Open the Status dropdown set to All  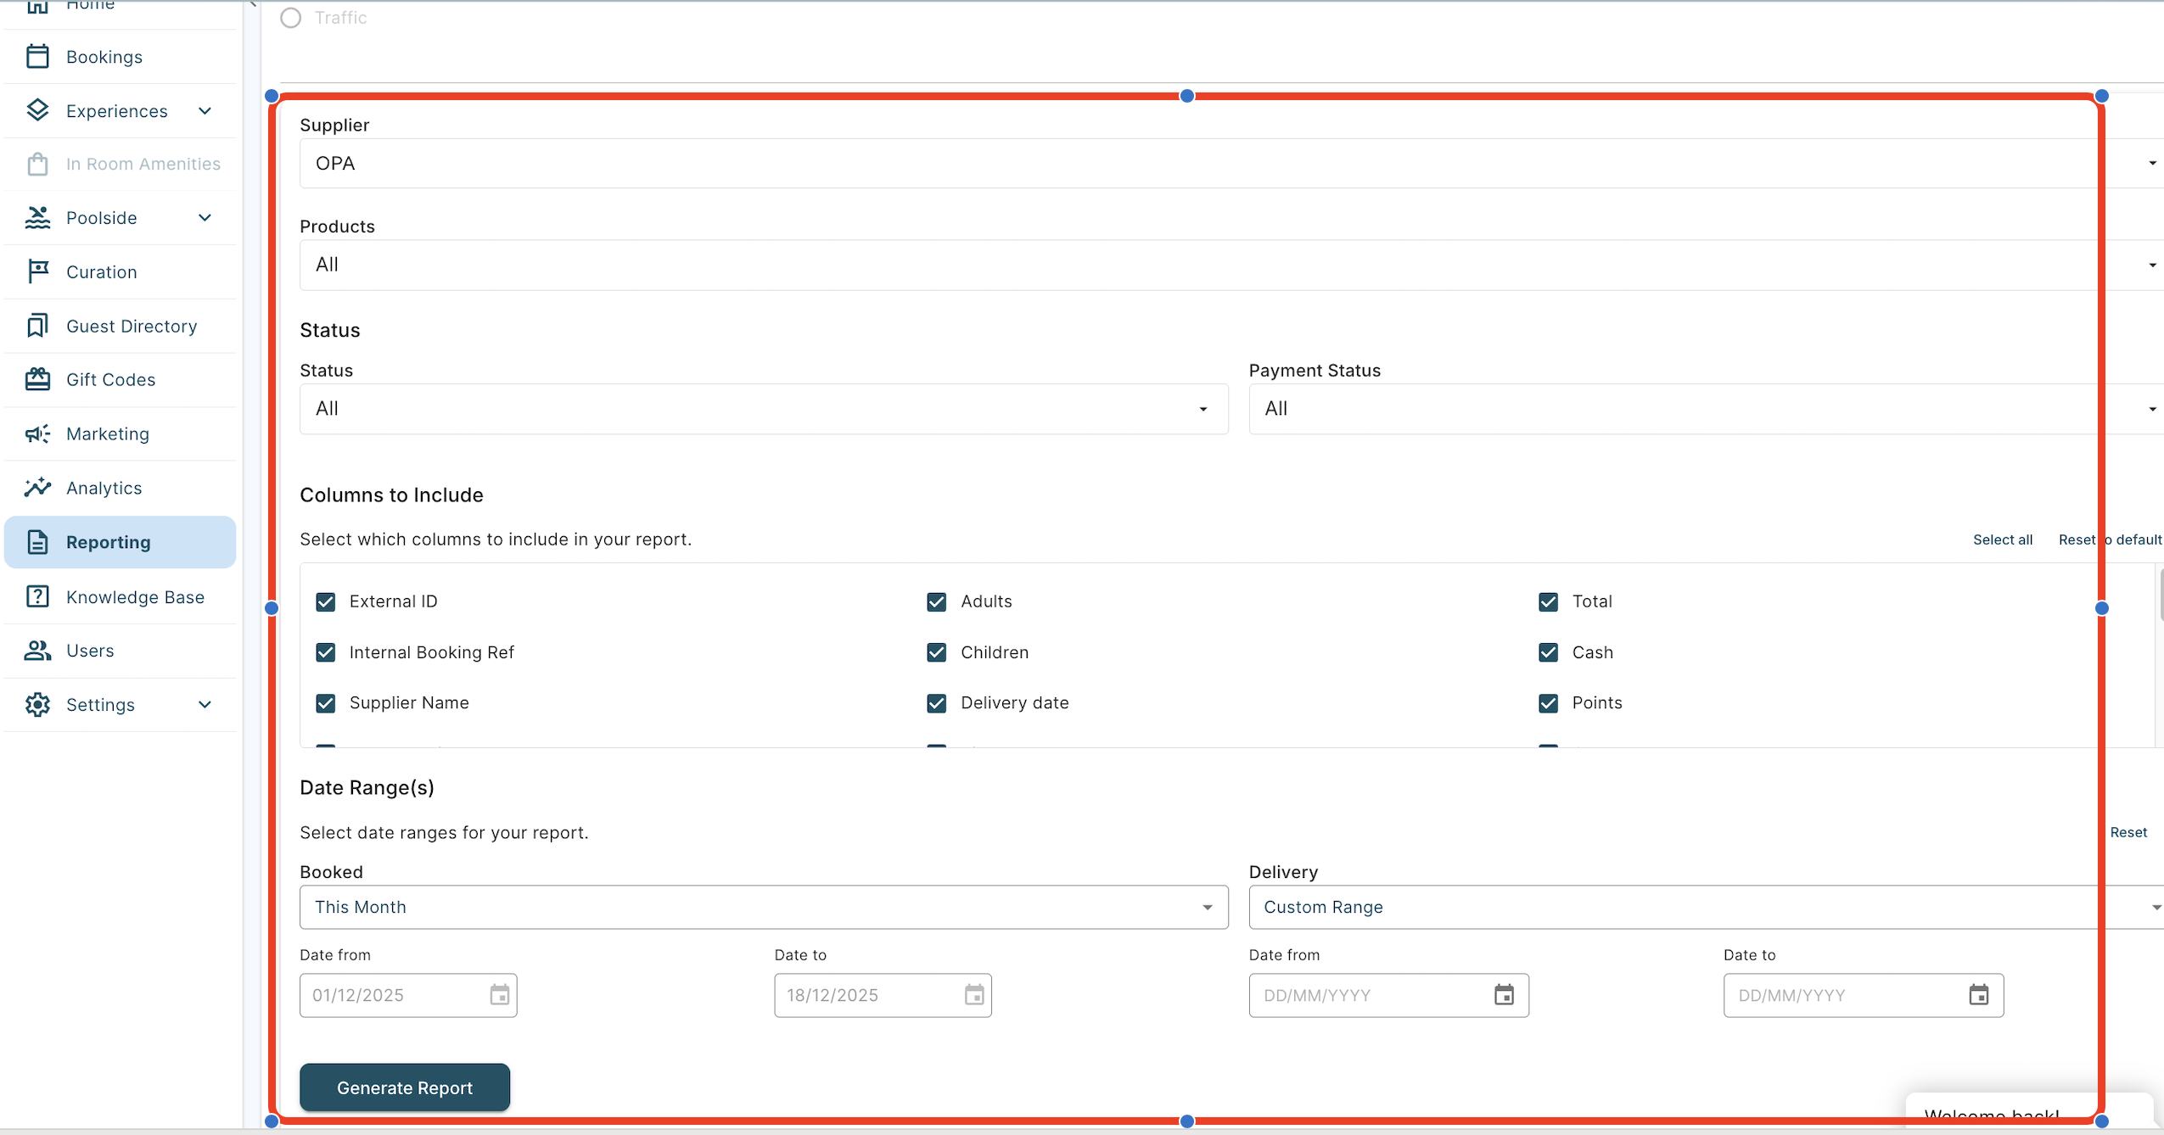[x=763, y=409]
